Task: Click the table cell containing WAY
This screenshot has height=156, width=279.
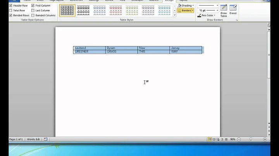Action: click(186, 52)
